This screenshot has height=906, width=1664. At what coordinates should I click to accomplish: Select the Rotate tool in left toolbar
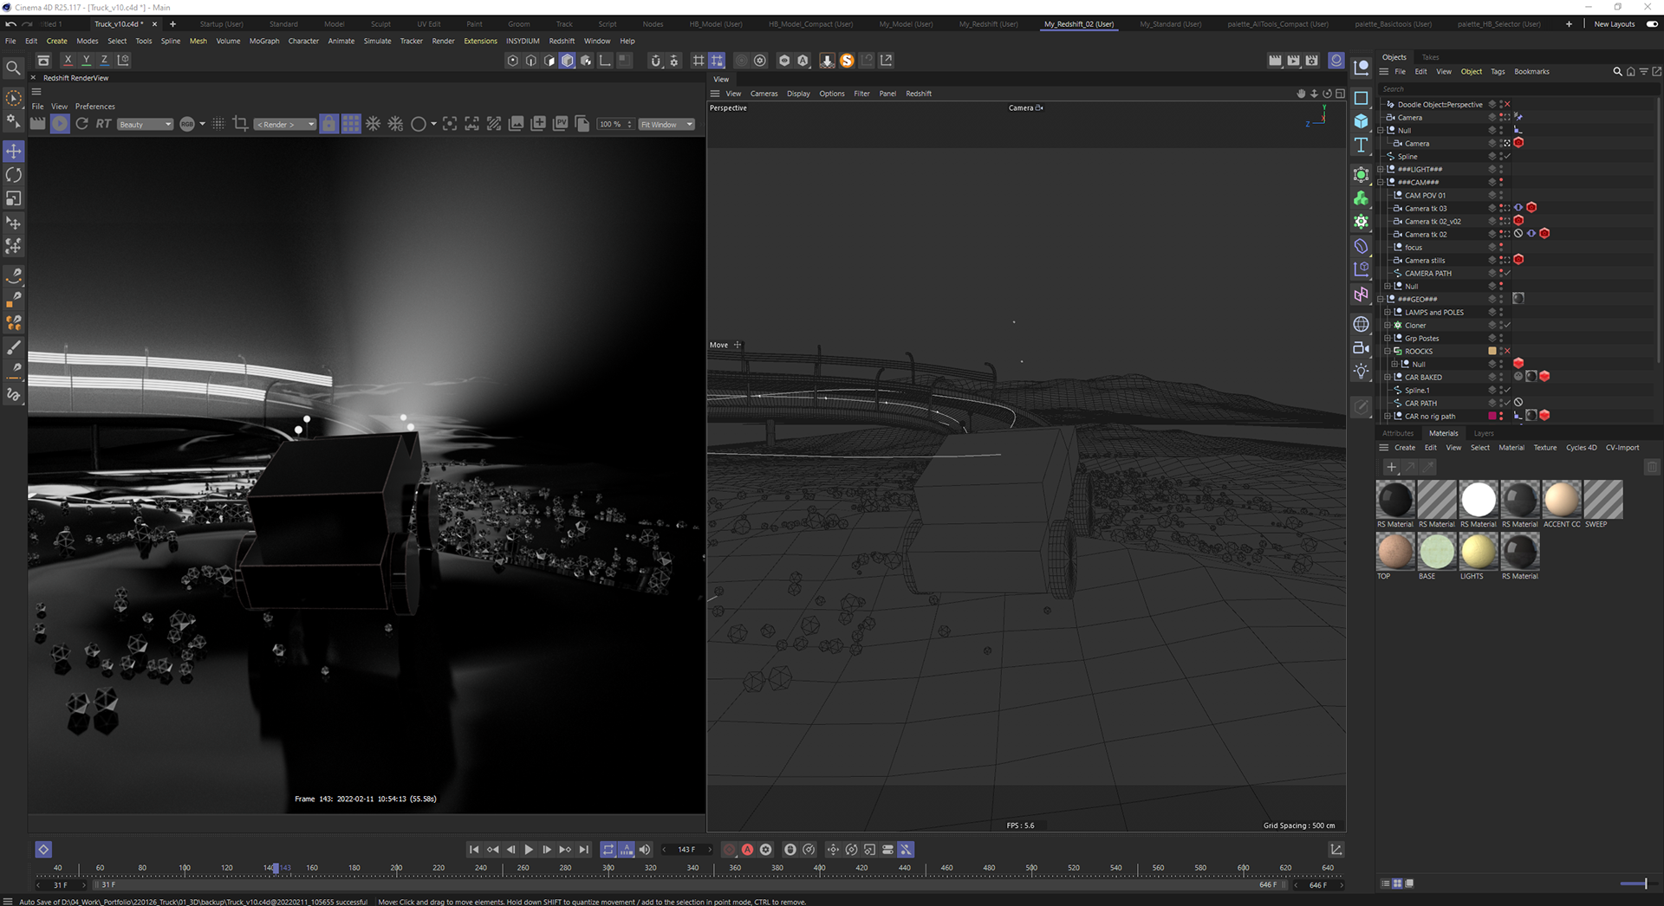pos(14,175)
